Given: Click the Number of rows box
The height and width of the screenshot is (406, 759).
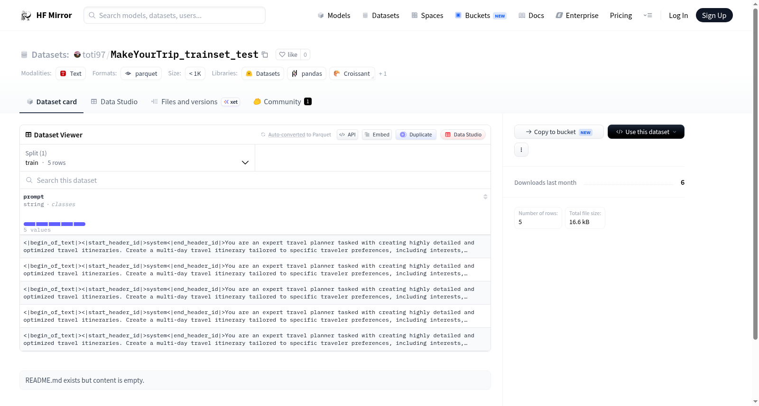Looking at the screenshot, I should (x=538, y=218).
